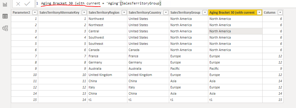Click highlighted North America cell in Central row
Viewport: 296px width, 108px height.
tap(235, 31)
